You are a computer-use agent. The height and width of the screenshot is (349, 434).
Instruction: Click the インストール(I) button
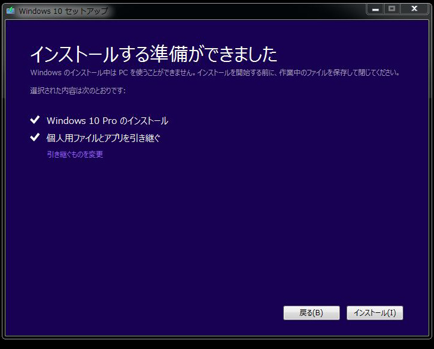(x=375, y=313)
